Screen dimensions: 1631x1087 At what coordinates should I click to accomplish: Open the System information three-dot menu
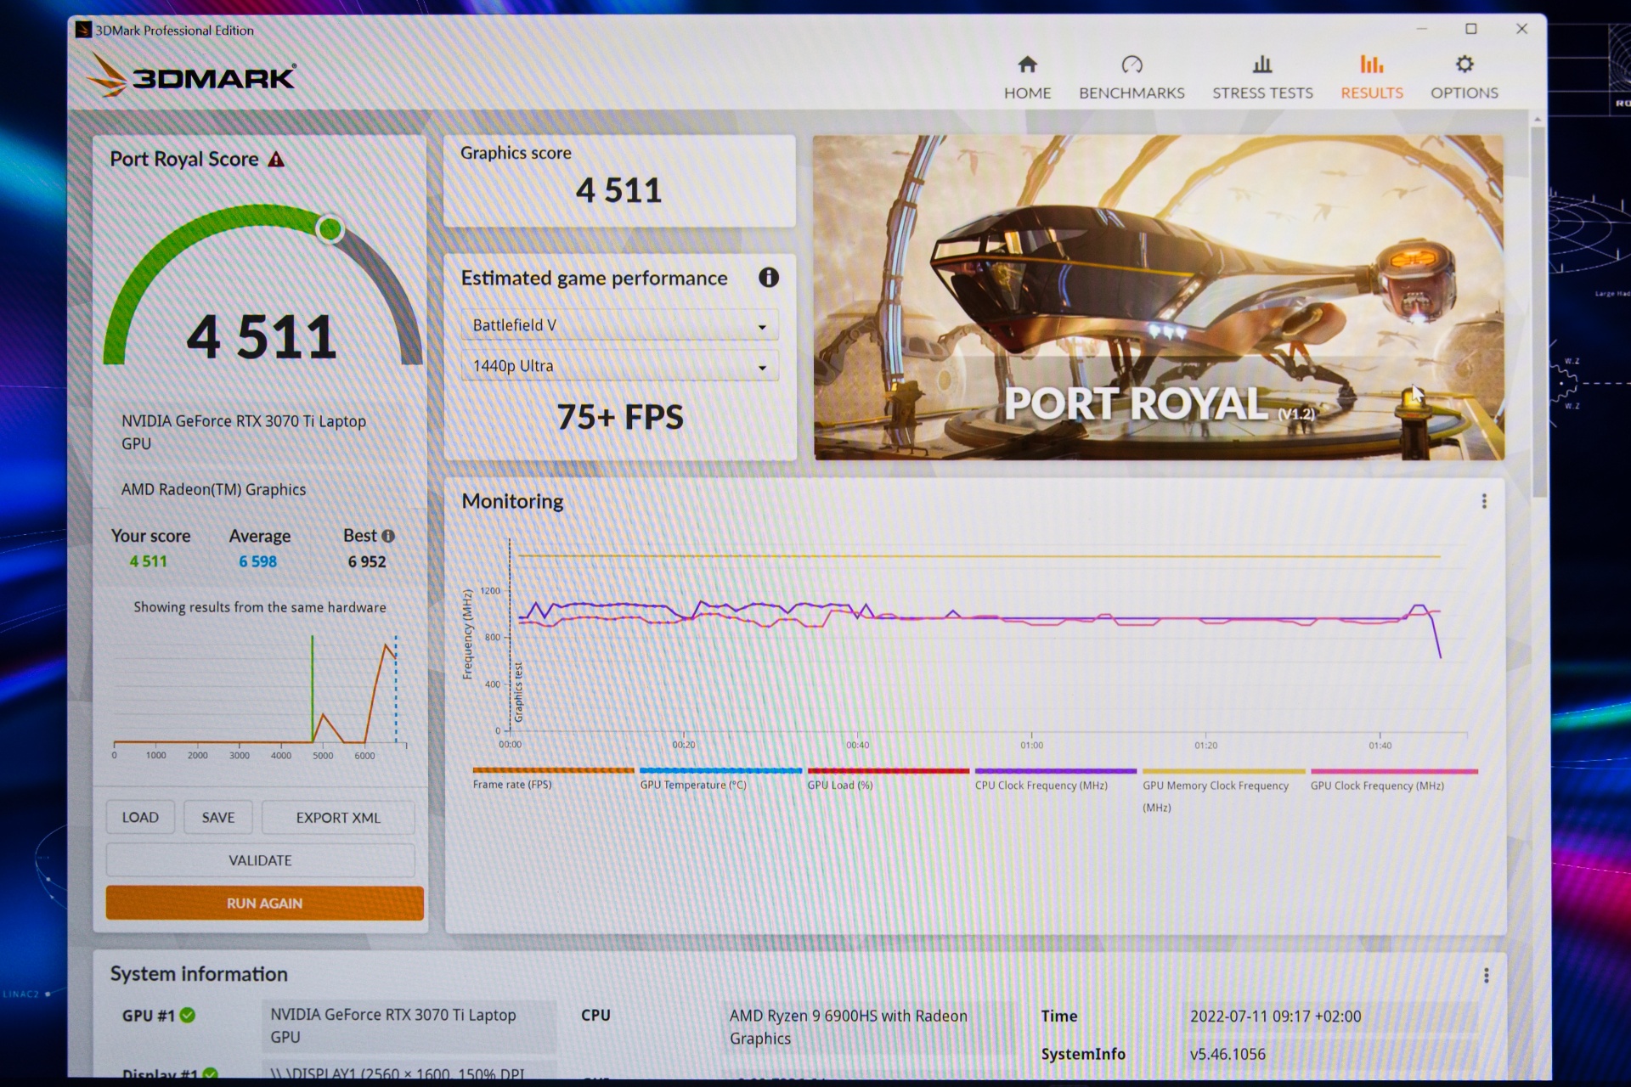coord(1486,975)
